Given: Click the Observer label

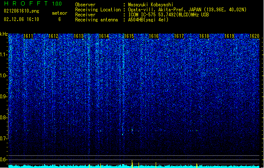Looking at the screenshot, I should [x=85, y=5].
